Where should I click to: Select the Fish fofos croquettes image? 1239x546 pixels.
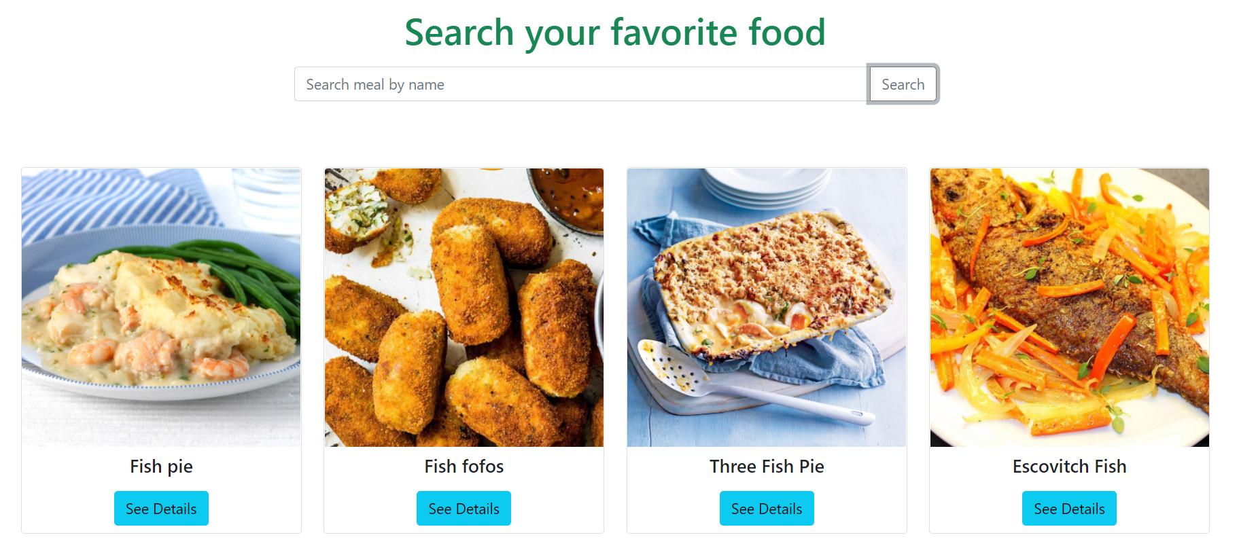pyautogui.click(x=464, y=308)
